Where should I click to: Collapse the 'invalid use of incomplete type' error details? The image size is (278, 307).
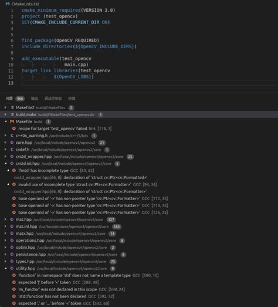(x=8, y=185)
